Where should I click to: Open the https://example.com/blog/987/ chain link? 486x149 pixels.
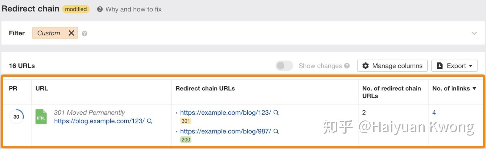point(225,131)
